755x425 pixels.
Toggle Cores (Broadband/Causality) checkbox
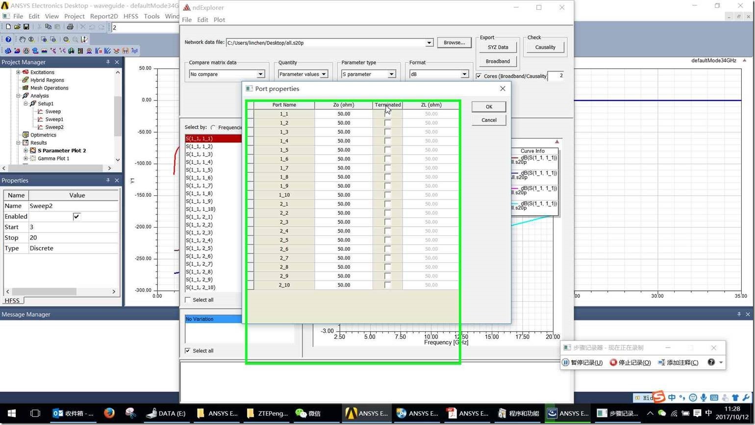tap(478, 76)
